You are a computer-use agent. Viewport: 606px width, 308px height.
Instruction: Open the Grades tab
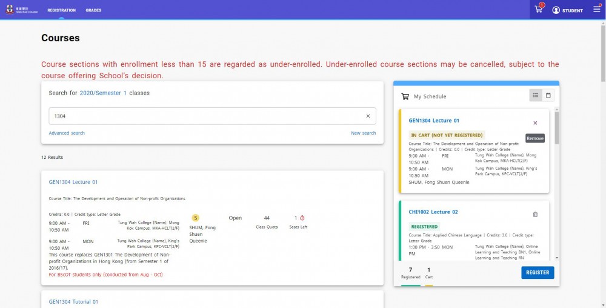coord(93,10)
